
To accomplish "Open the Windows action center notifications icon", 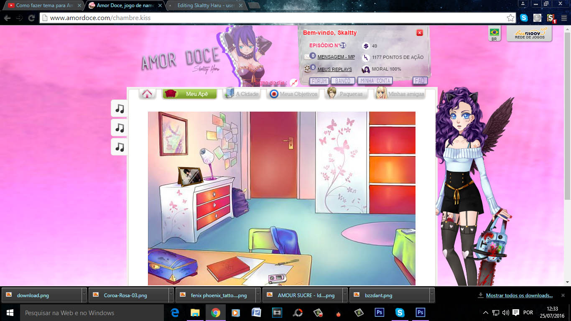I will point(516,313).
